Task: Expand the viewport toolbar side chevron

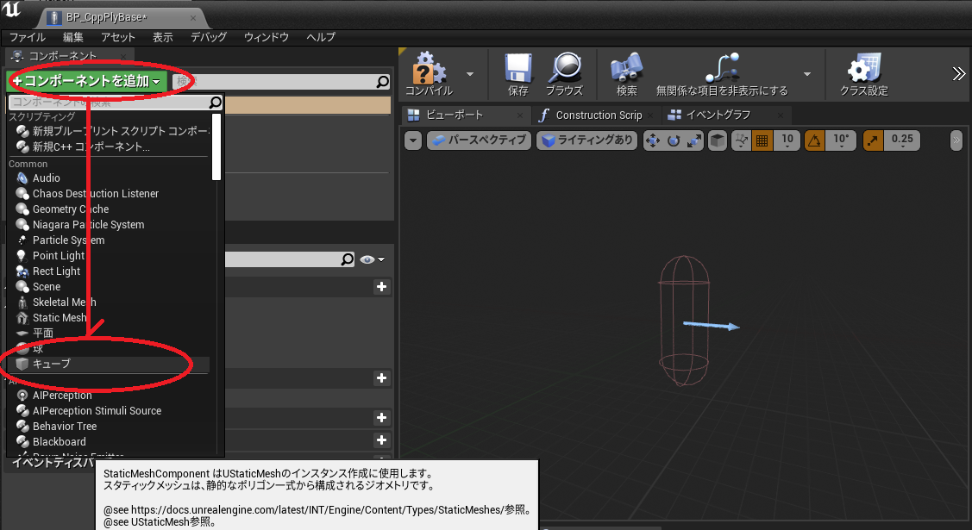Action: [956, 140]
